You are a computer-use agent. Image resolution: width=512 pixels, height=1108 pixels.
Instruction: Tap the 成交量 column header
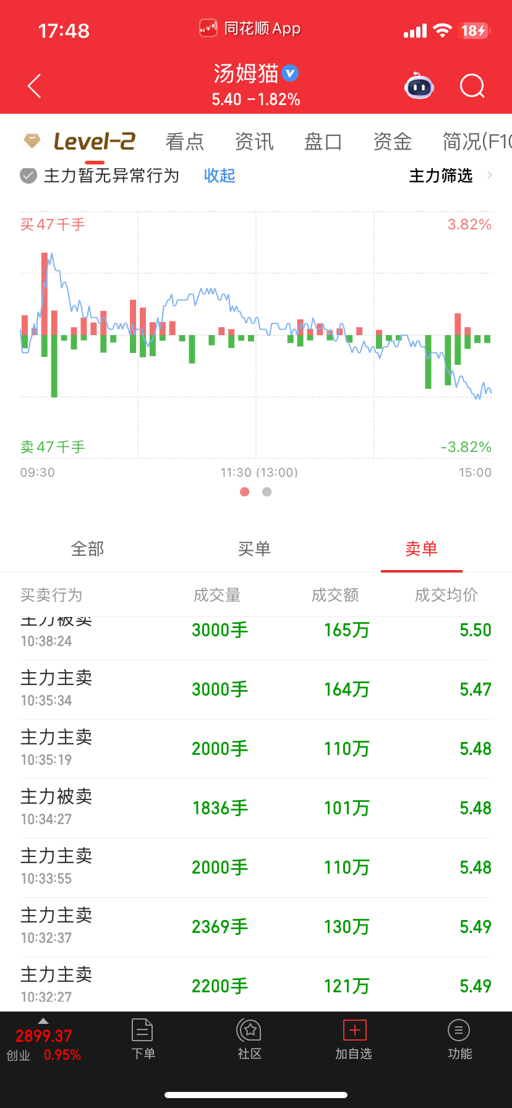point(216,595)
